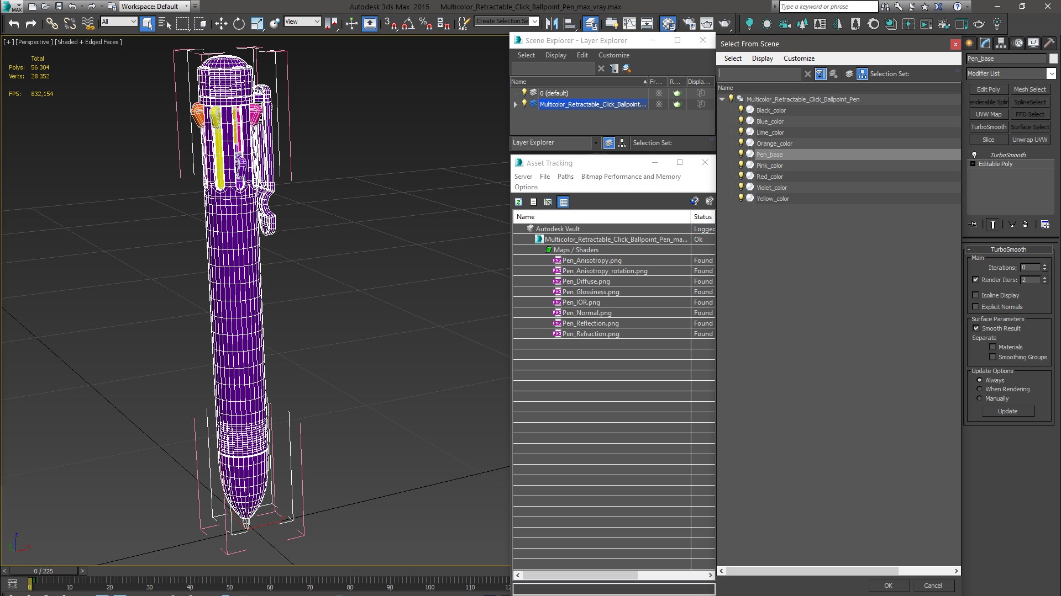Toggle TurboSmooth modifier lightbulb in stack
This screenshot has height=596, width=1061.
point(974,155)
